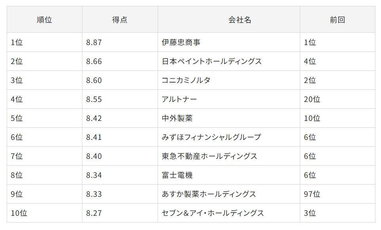
Task: Select the みずほフィナンシャルグループ cell
Action: 211,137
